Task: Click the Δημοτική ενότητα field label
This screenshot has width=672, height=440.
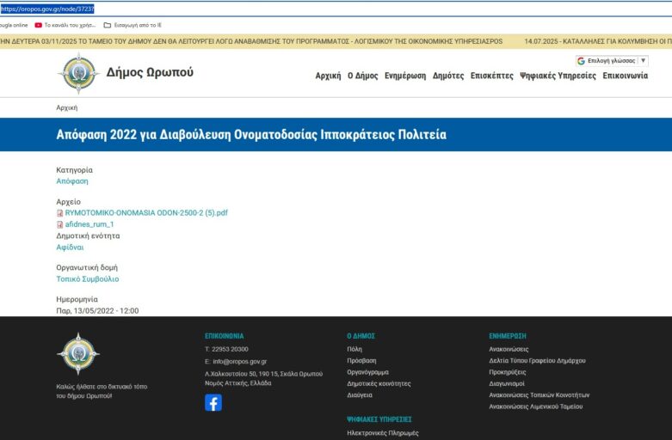Action: pos(88,235)
